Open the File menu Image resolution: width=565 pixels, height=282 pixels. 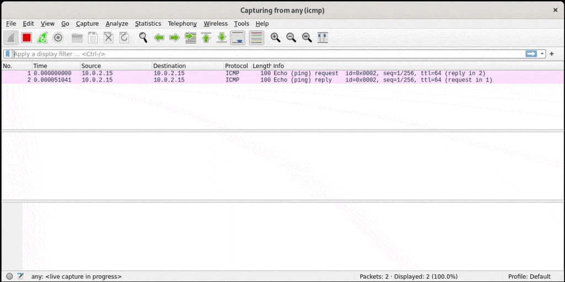(11, 23)
